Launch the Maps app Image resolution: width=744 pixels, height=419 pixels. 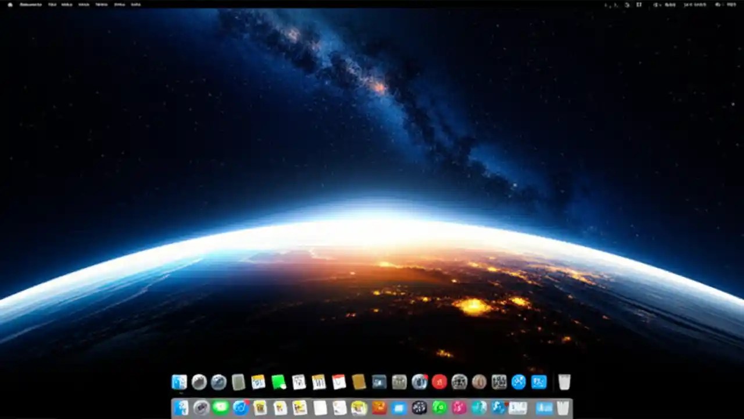coord(539,382)
